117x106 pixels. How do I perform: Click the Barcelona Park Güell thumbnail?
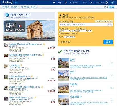point(64,100)
